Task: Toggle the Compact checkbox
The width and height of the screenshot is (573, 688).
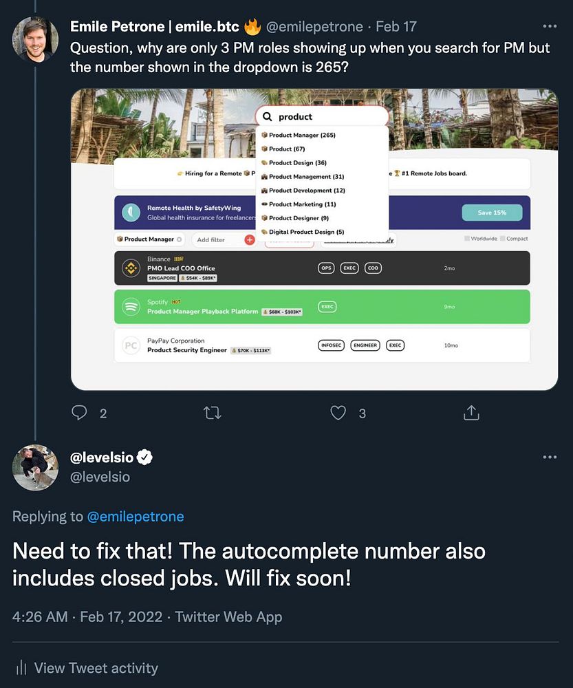Action: (x=502, y=239)
